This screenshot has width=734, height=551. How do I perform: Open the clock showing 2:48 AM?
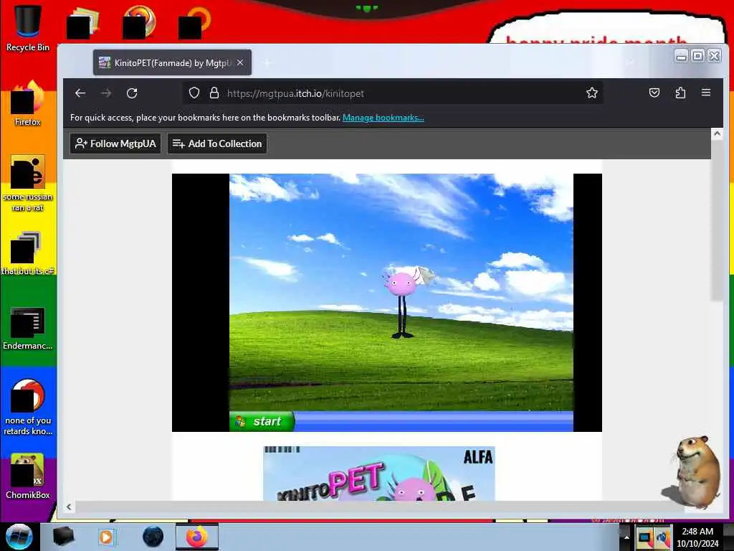click(x=697, y=537)
